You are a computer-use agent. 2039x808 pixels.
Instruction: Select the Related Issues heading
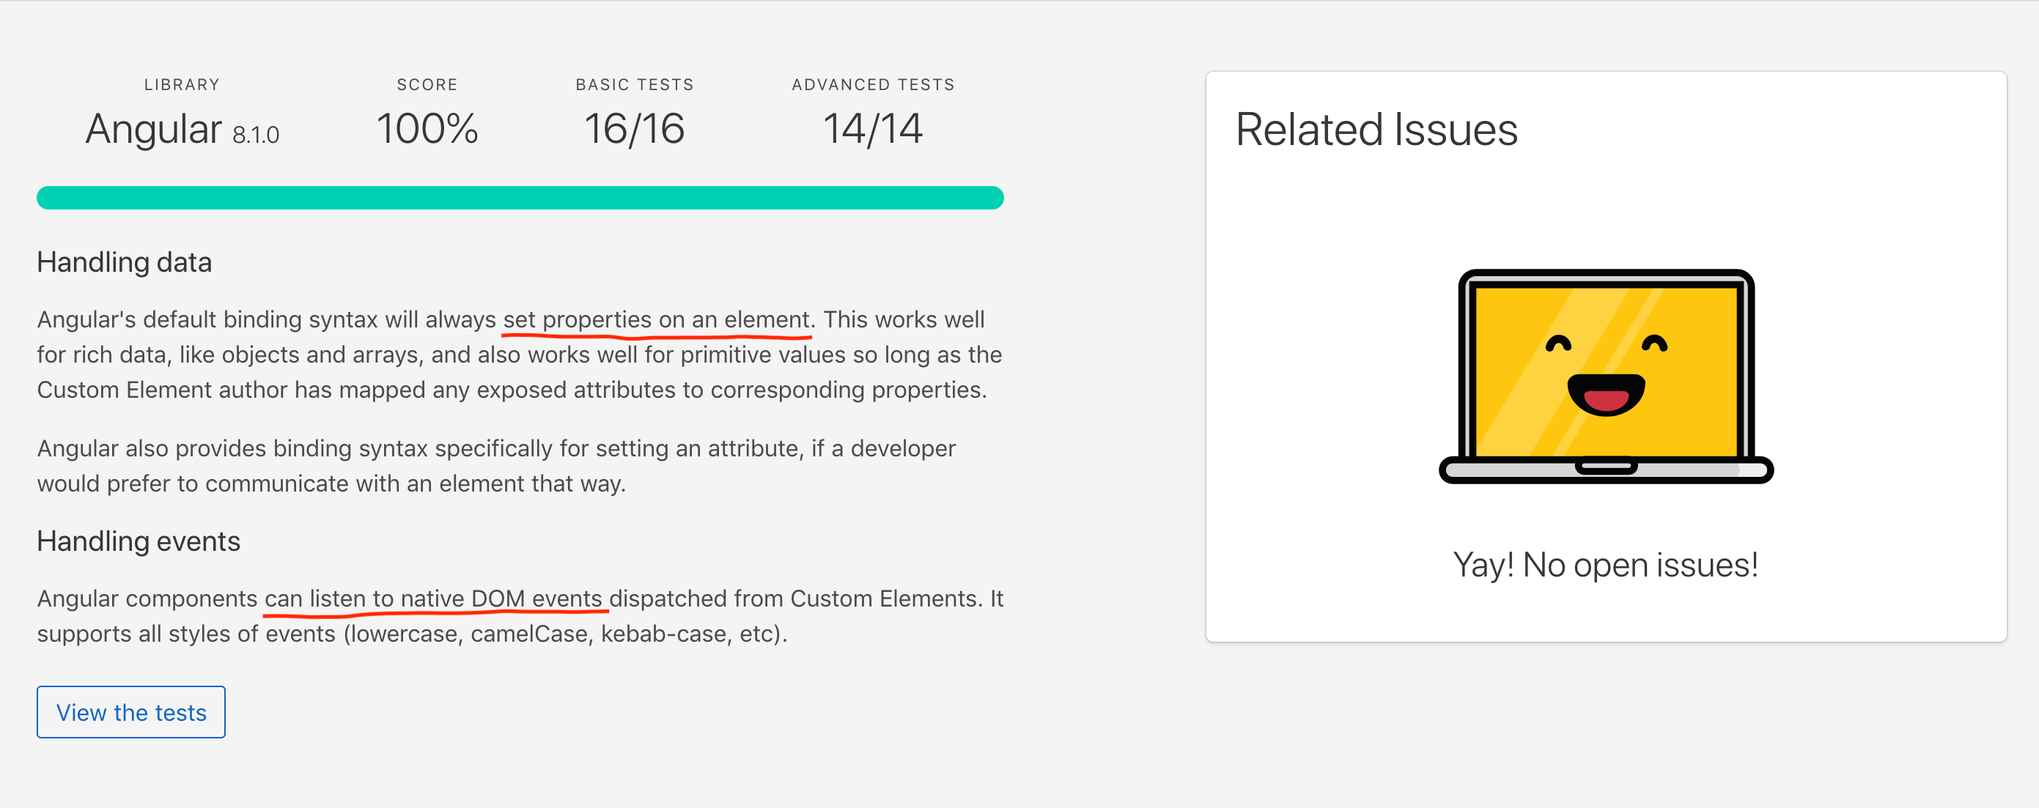[1376, 129]
